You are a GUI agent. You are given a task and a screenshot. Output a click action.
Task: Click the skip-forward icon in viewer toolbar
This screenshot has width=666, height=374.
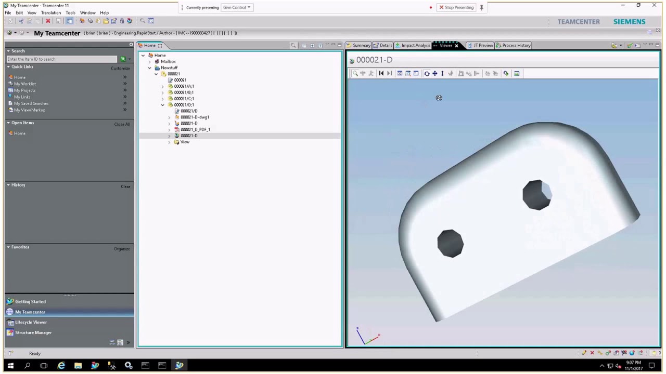point(389,73)
